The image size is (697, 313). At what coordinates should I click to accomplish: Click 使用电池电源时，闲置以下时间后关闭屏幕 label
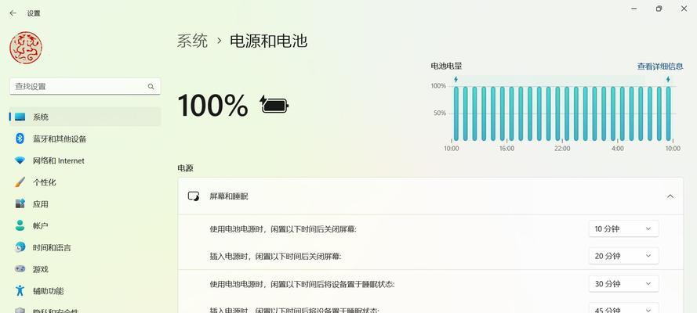(x=283, y=229)
